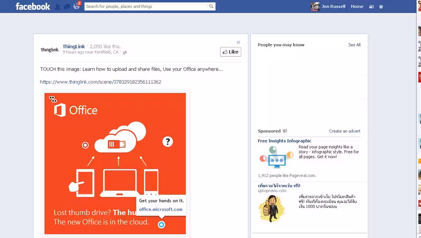Viewport: 421px width, 238px height.
Task: Click 'People you may know' heading
Action: tap(281, 45)
